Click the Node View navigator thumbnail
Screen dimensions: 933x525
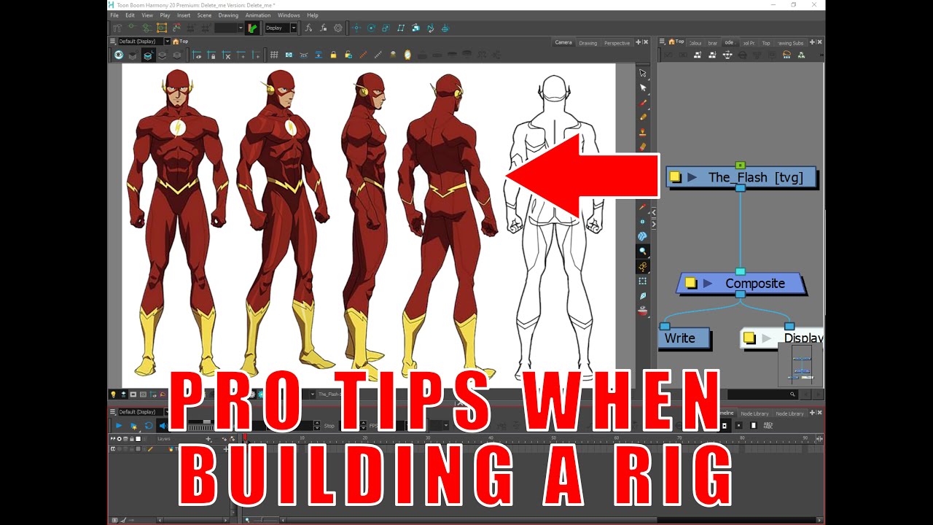pyautogui.click(x=801, y=365)
